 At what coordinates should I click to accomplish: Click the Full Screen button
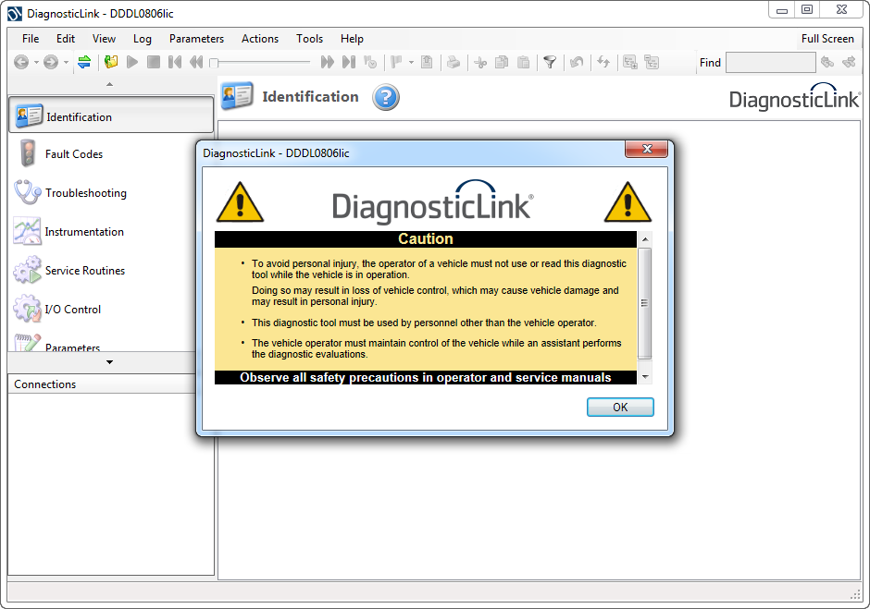[827, 39]
